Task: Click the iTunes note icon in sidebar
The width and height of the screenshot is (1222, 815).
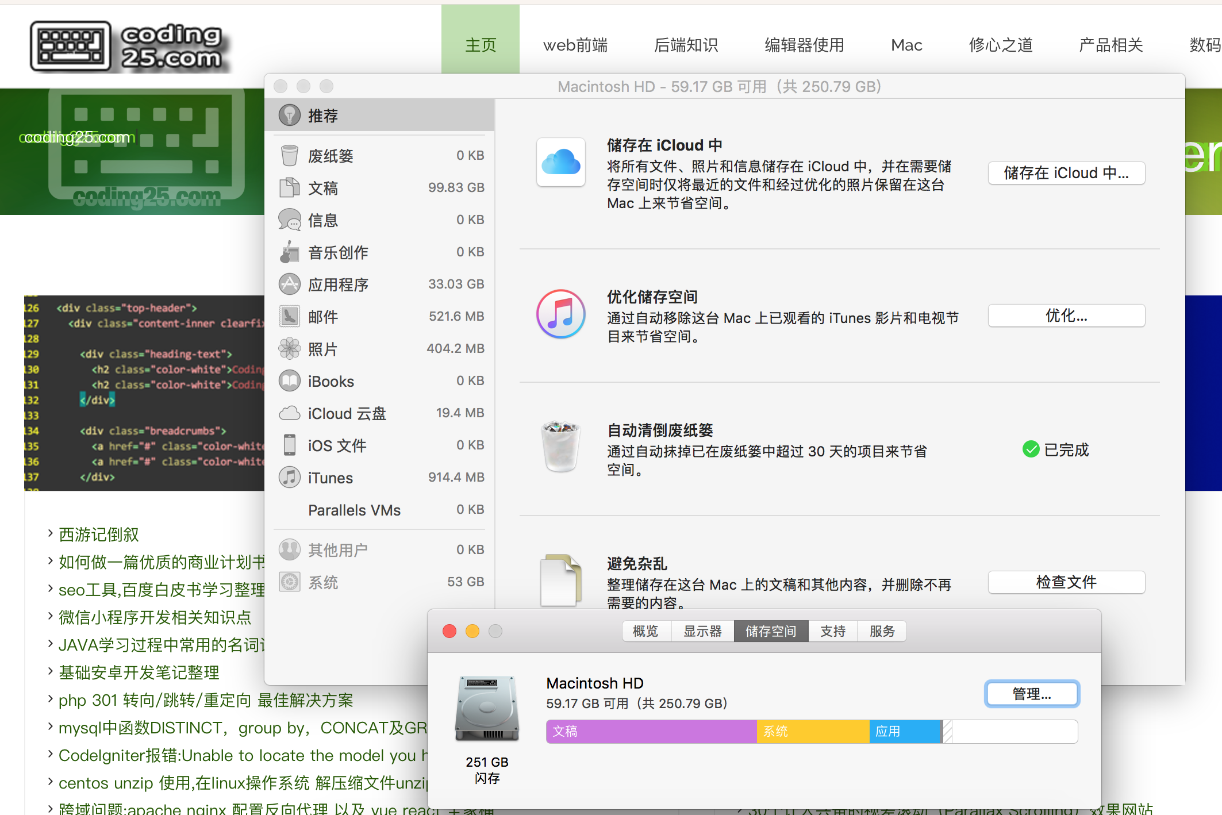Action: (x=289, y=477)
